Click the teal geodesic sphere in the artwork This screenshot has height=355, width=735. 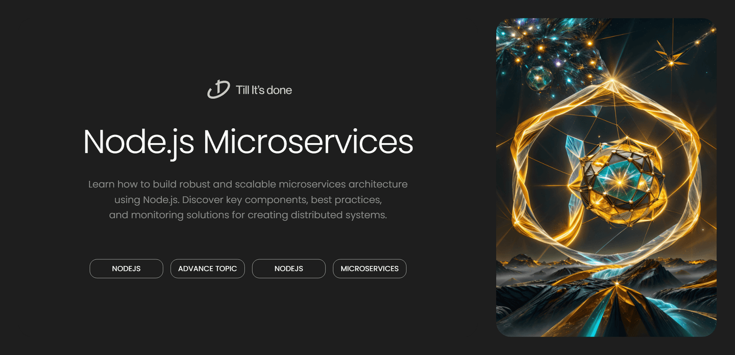620,181
